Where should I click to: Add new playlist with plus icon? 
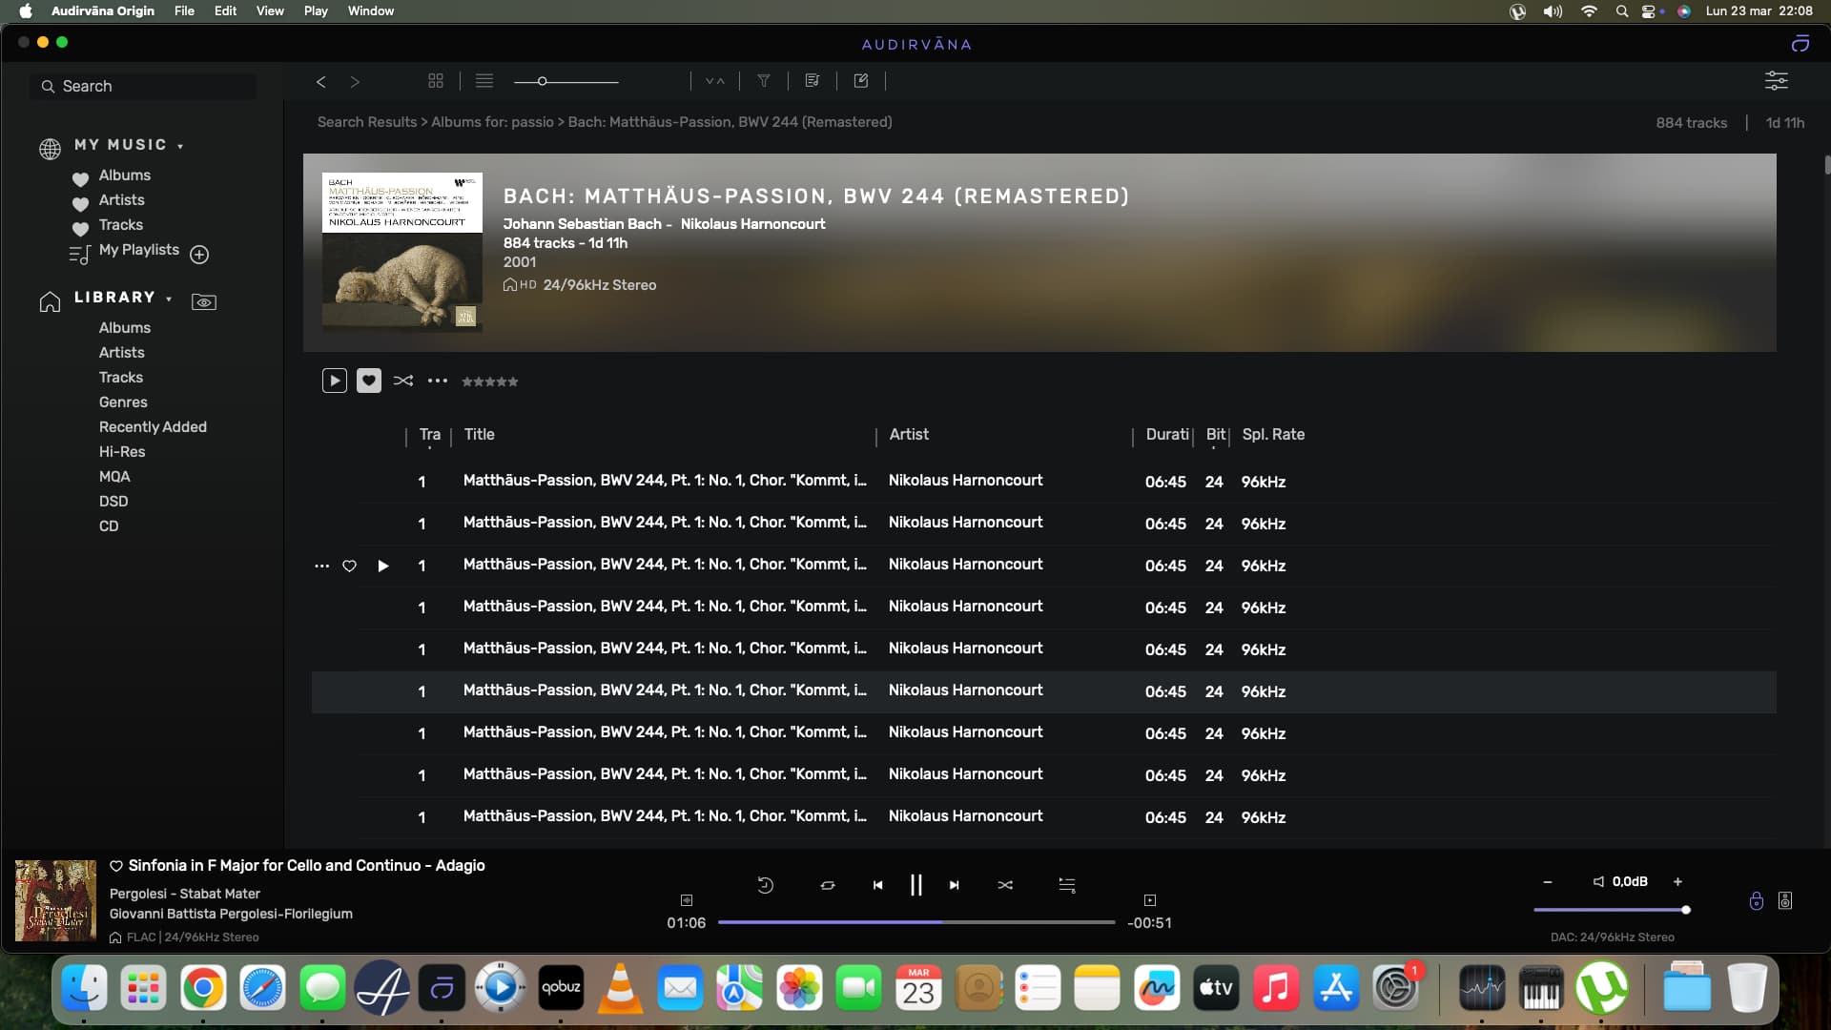pyautogui.click(x=199, y=255)
